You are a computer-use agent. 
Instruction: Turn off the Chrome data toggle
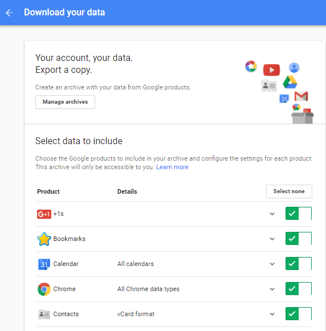pyautogui.click(x=298, y=289)
